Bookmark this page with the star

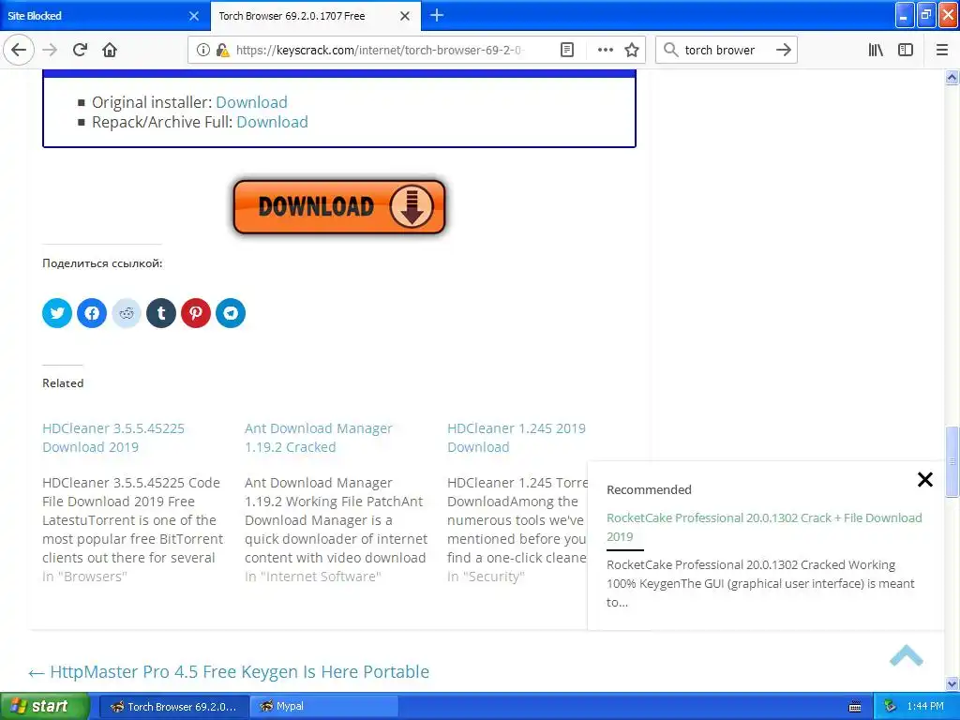632,51
